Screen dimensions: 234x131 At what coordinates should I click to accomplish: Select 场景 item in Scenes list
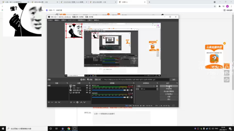click(58, 86)
